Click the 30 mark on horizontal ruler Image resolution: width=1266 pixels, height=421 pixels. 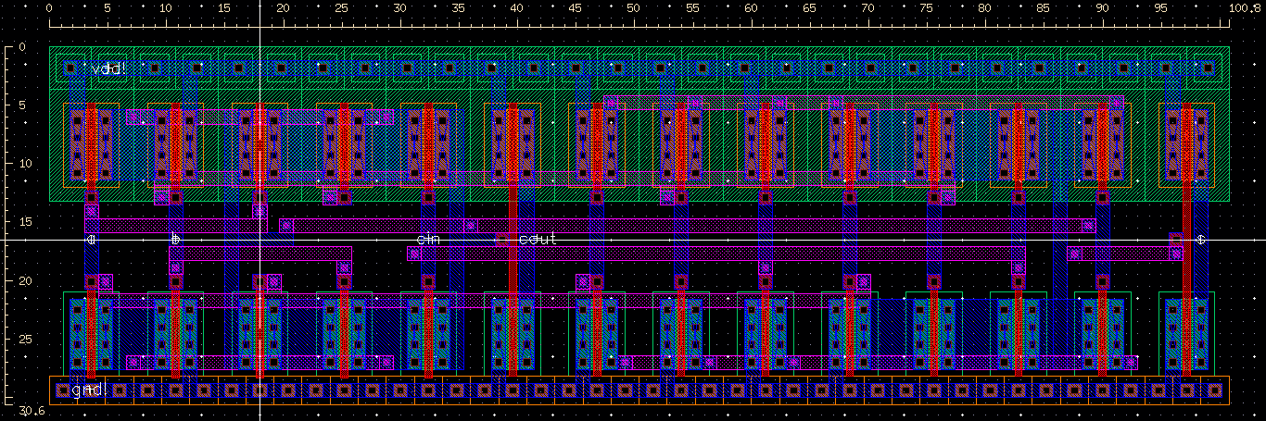[399, 8]
